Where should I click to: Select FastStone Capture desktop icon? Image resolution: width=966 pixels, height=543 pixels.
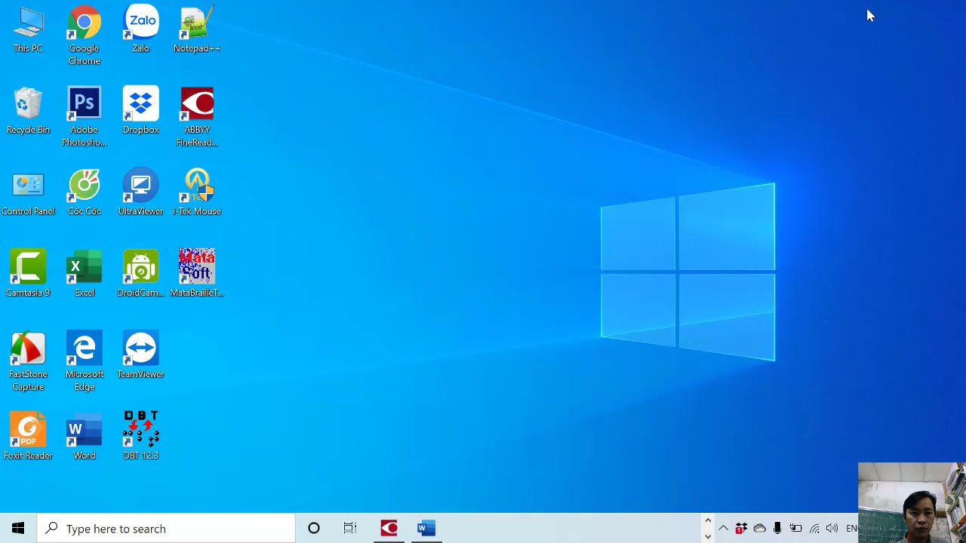point(28,361)
